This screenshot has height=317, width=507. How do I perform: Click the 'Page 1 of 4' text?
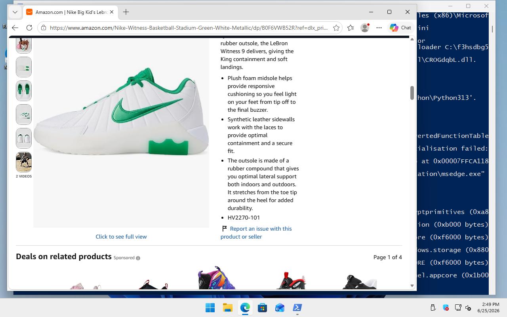pyautogui.click(x=388, y=257)
